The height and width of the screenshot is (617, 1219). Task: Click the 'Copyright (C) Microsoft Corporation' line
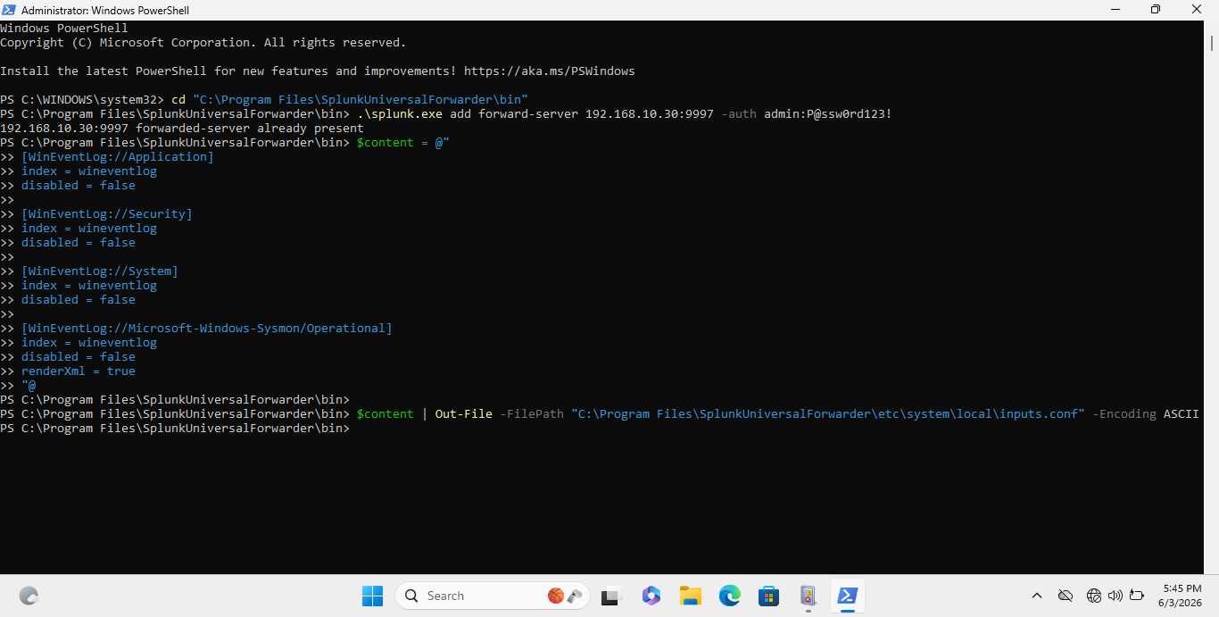(203, 43)
